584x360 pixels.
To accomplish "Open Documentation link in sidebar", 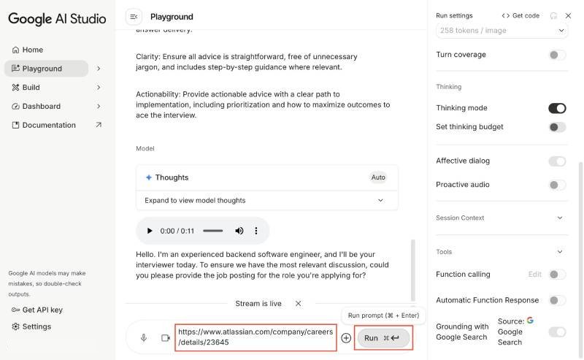I will coord(49,125).
